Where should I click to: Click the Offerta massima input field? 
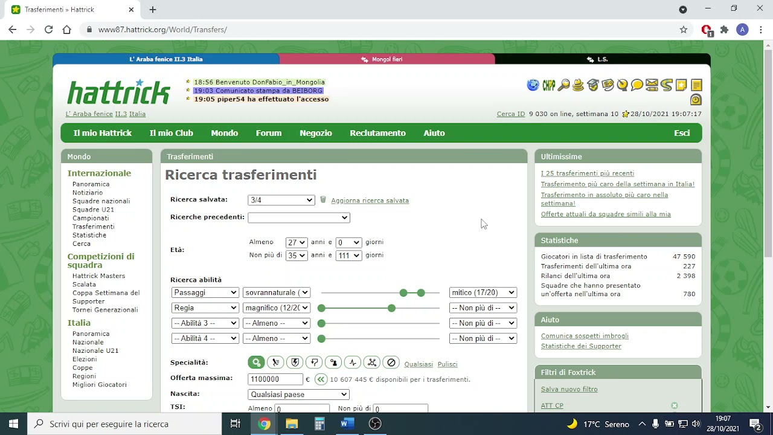point(275,379)
